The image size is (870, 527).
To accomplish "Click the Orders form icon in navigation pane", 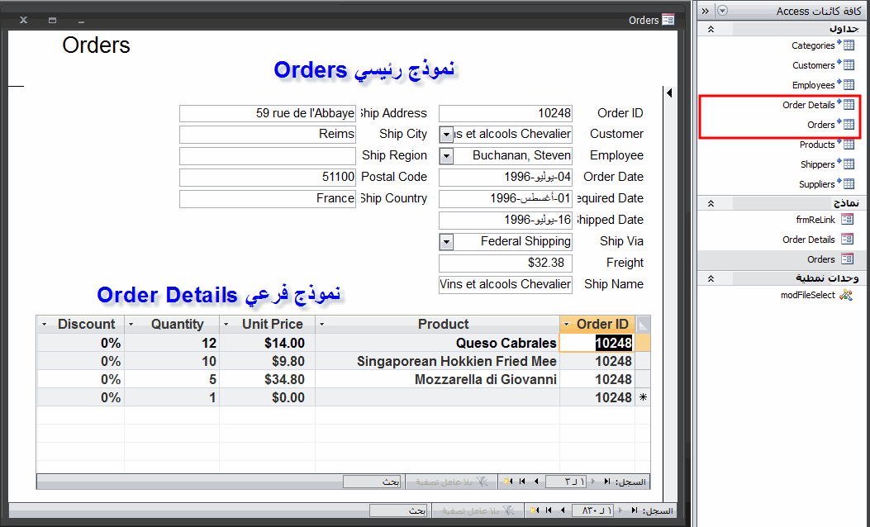I will (x=847, y=259).
